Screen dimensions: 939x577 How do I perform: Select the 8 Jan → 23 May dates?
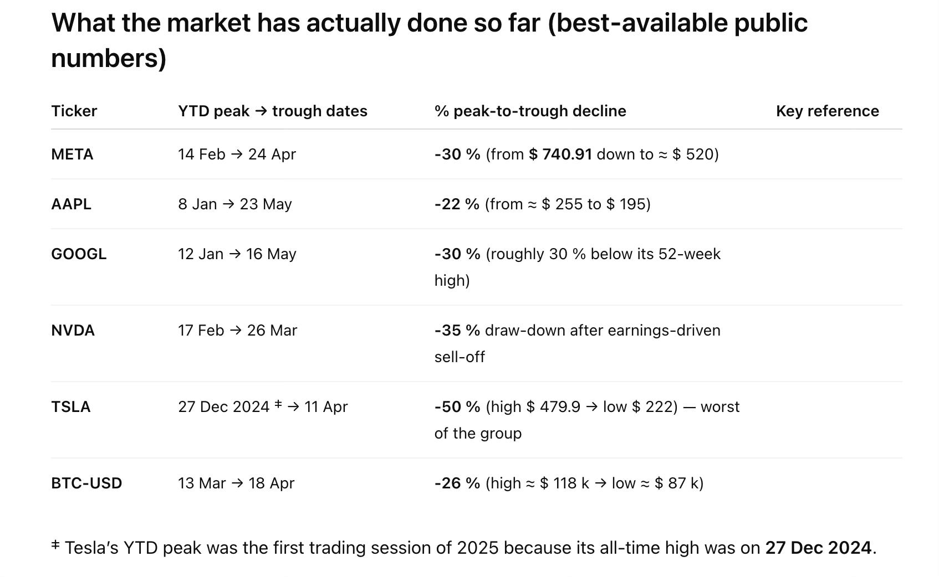[235, 204]
